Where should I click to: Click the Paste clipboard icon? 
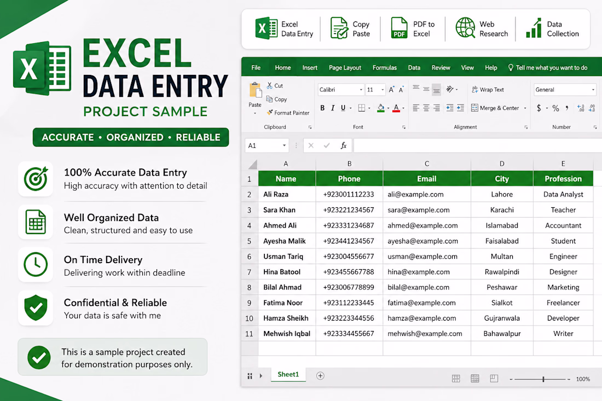[256, 91]
